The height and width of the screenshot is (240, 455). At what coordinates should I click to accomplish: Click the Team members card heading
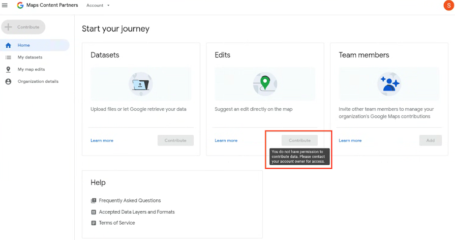364,55
